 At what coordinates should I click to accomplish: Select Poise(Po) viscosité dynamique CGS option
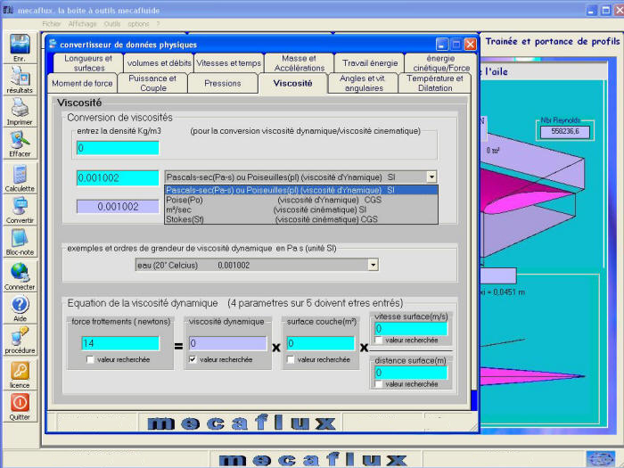coord(301,200)
